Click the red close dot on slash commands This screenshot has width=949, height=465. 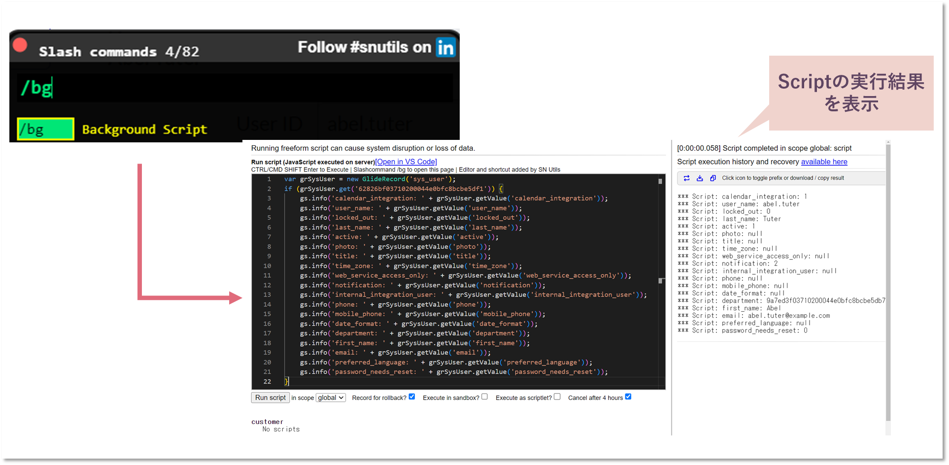(20, 45)
